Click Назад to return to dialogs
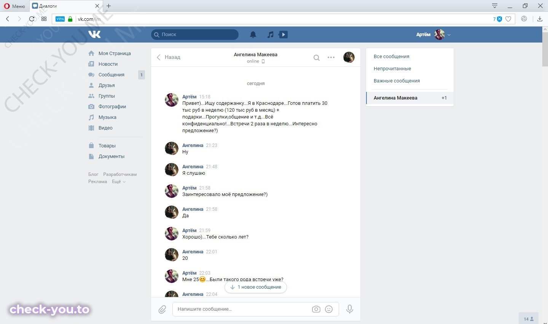 pyautogui.click(x=168, y=57)
